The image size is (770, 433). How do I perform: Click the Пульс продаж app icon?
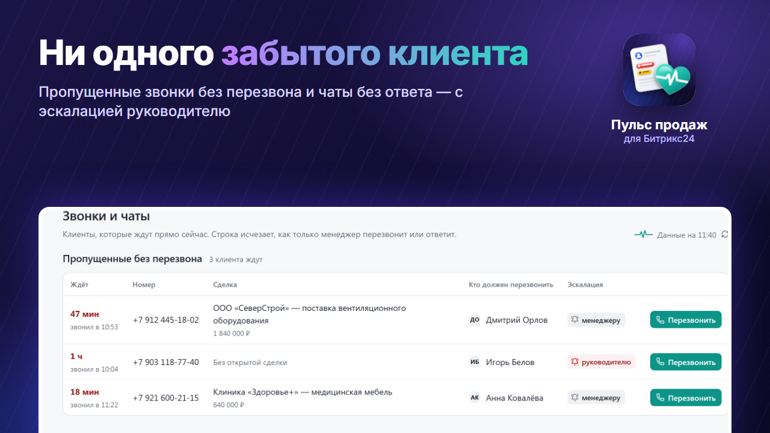(x=659, y=70)
